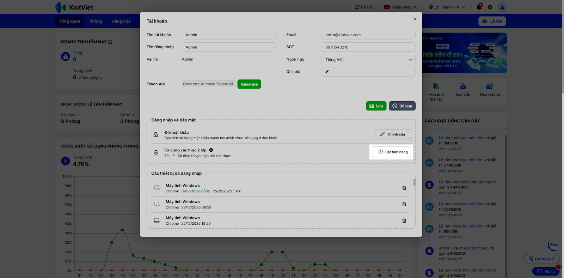Click the Ghi chú note field
564x278 pixels.
[x=368, y=72]
